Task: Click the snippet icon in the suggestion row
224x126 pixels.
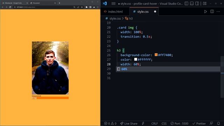Action: click(x=118, y=69)
